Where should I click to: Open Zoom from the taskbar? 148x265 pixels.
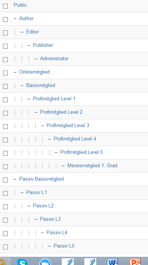tap(45, 262)
